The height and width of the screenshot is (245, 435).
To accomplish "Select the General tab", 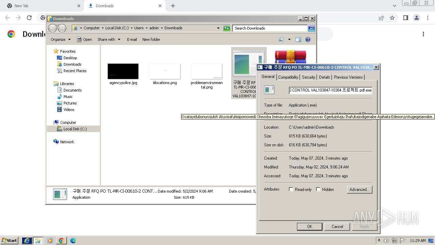I will [268, 77].
